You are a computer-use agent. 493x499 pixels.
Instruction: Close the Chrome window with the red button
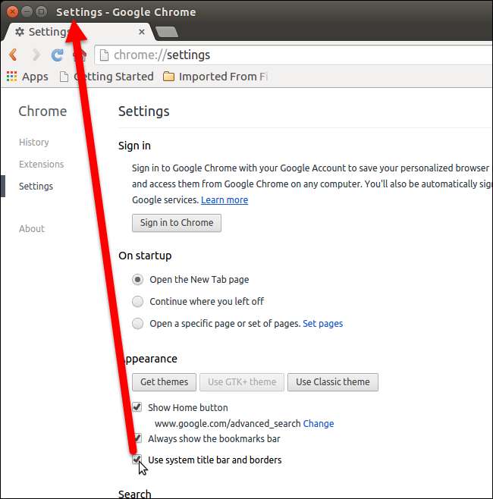[x=12, y=12]
